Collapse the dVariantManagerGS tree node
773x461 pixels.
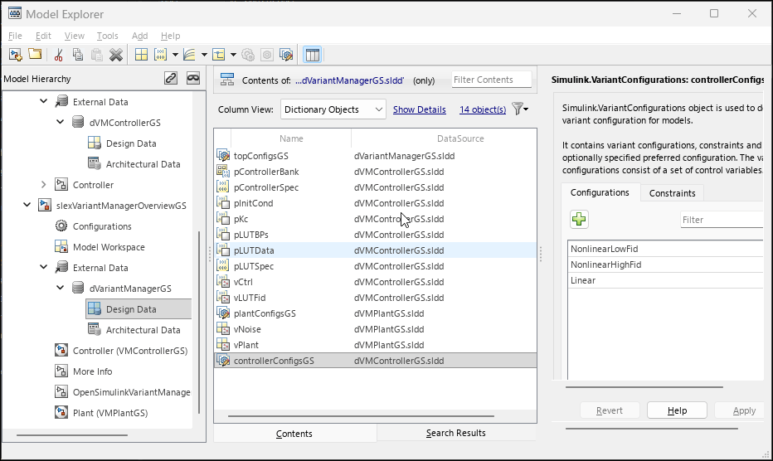tap(61, 288)
